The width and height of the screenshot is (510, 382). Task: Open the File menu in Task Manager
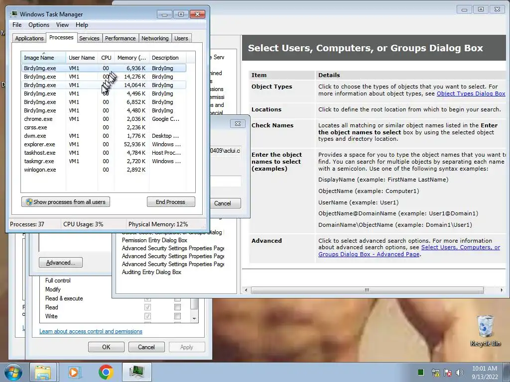(17, 25)
